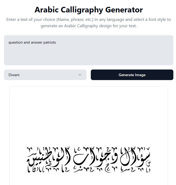Click the Diwani label in the font selector

[14, 75]
